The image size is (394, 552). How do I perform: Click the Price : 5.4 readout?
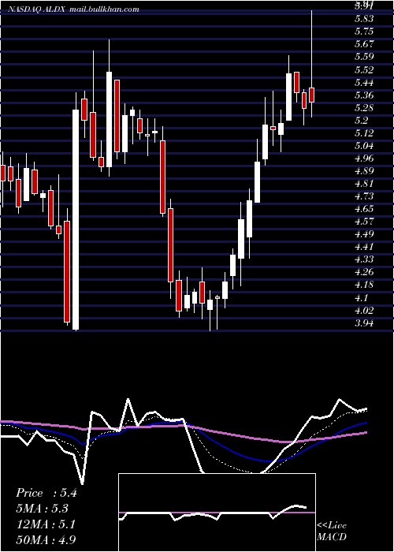(46, 493)
